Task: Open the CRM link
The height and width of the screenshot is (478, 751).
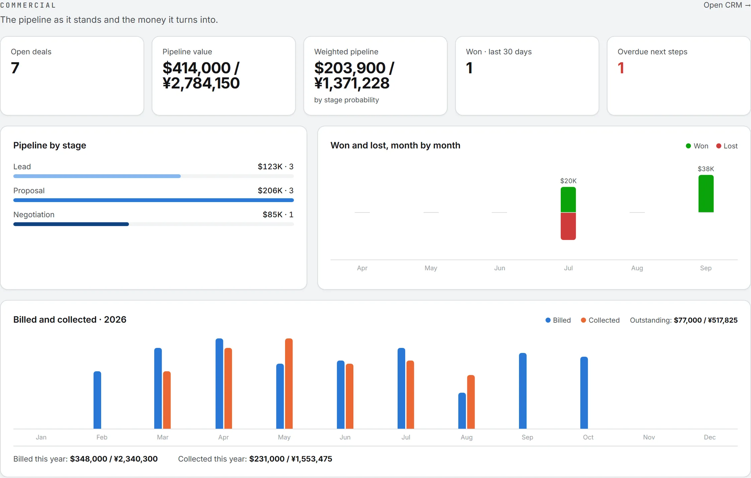Action: 727,5
